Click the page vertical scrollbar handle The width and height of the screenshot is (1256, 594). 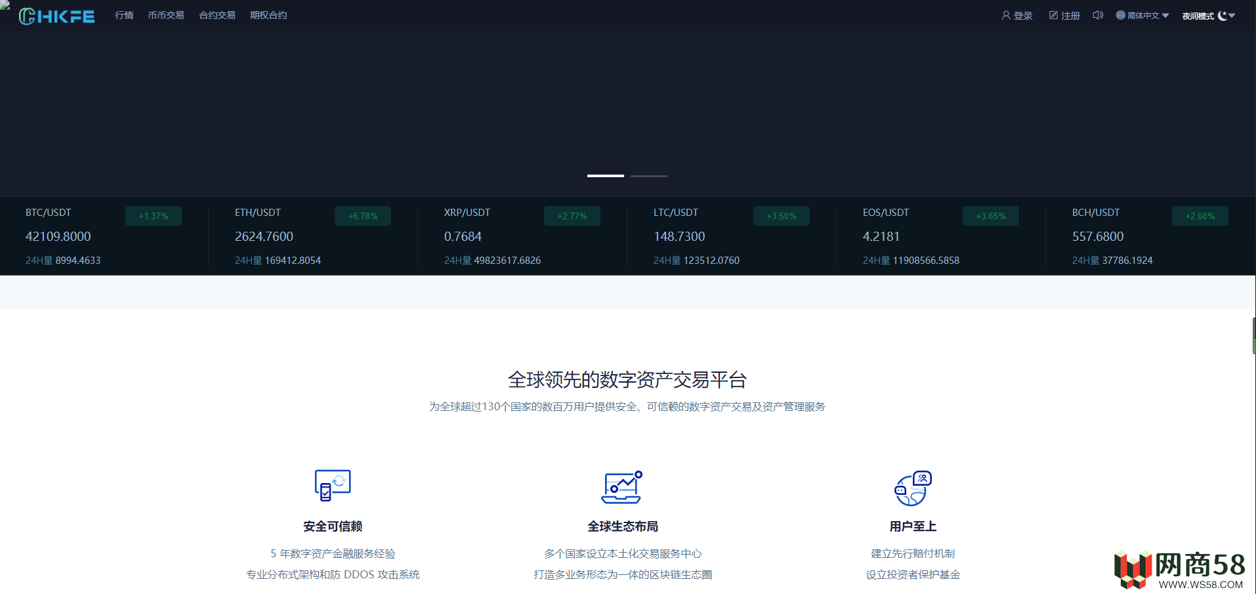[x=1253, y=336]
